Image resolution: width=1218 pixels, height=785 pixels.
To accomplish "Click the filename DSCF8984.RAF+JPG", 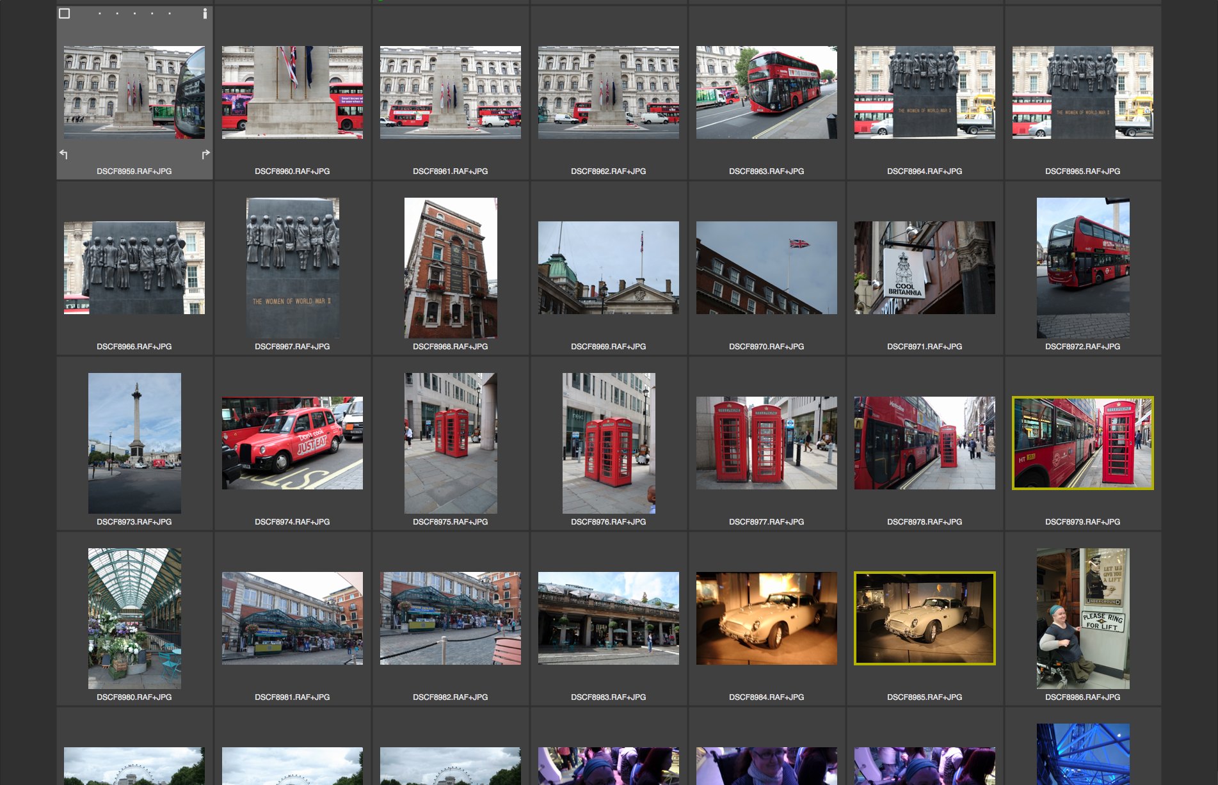I will coord(767,697).
